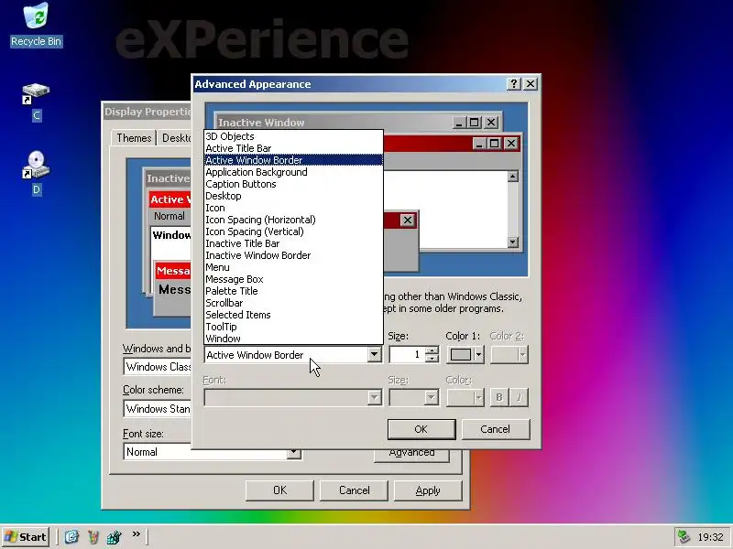
Task: Choose 3D Objects from item list
Action: tap(293, 136)
